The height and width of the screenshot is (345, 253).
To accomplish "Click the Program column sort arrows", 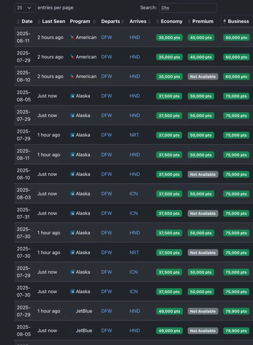I will 94,22.
